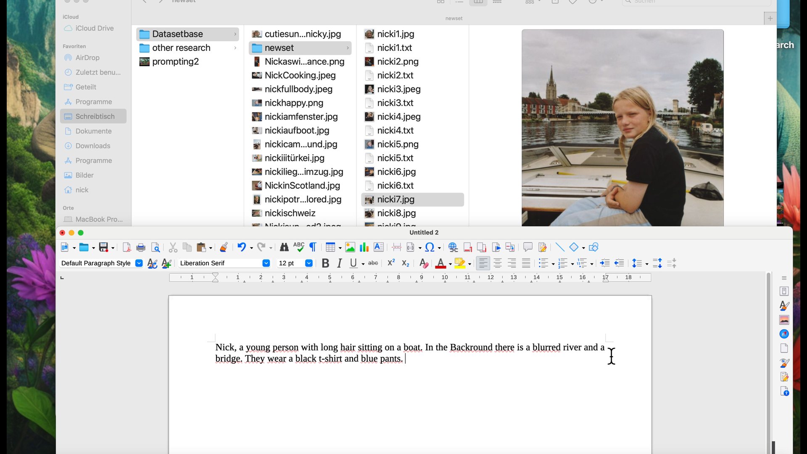Screen dimensions: 807x454
Task: Select the other research folder
Action: click(187, 48)
